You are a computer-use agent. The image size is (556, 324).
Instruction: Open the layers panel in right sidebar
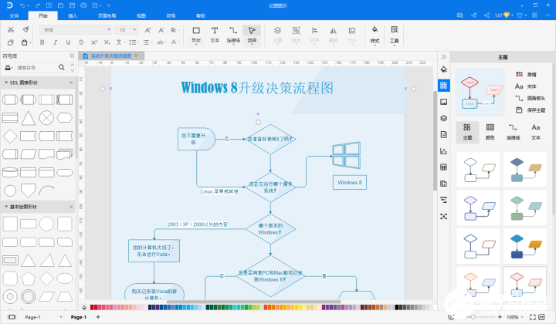pyautogui.click(x=443, y=118)
